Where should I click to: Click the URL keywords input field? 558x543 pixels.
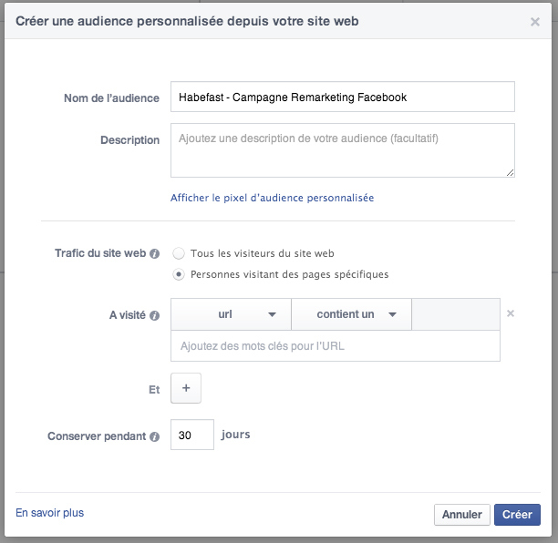click(336, 346)
